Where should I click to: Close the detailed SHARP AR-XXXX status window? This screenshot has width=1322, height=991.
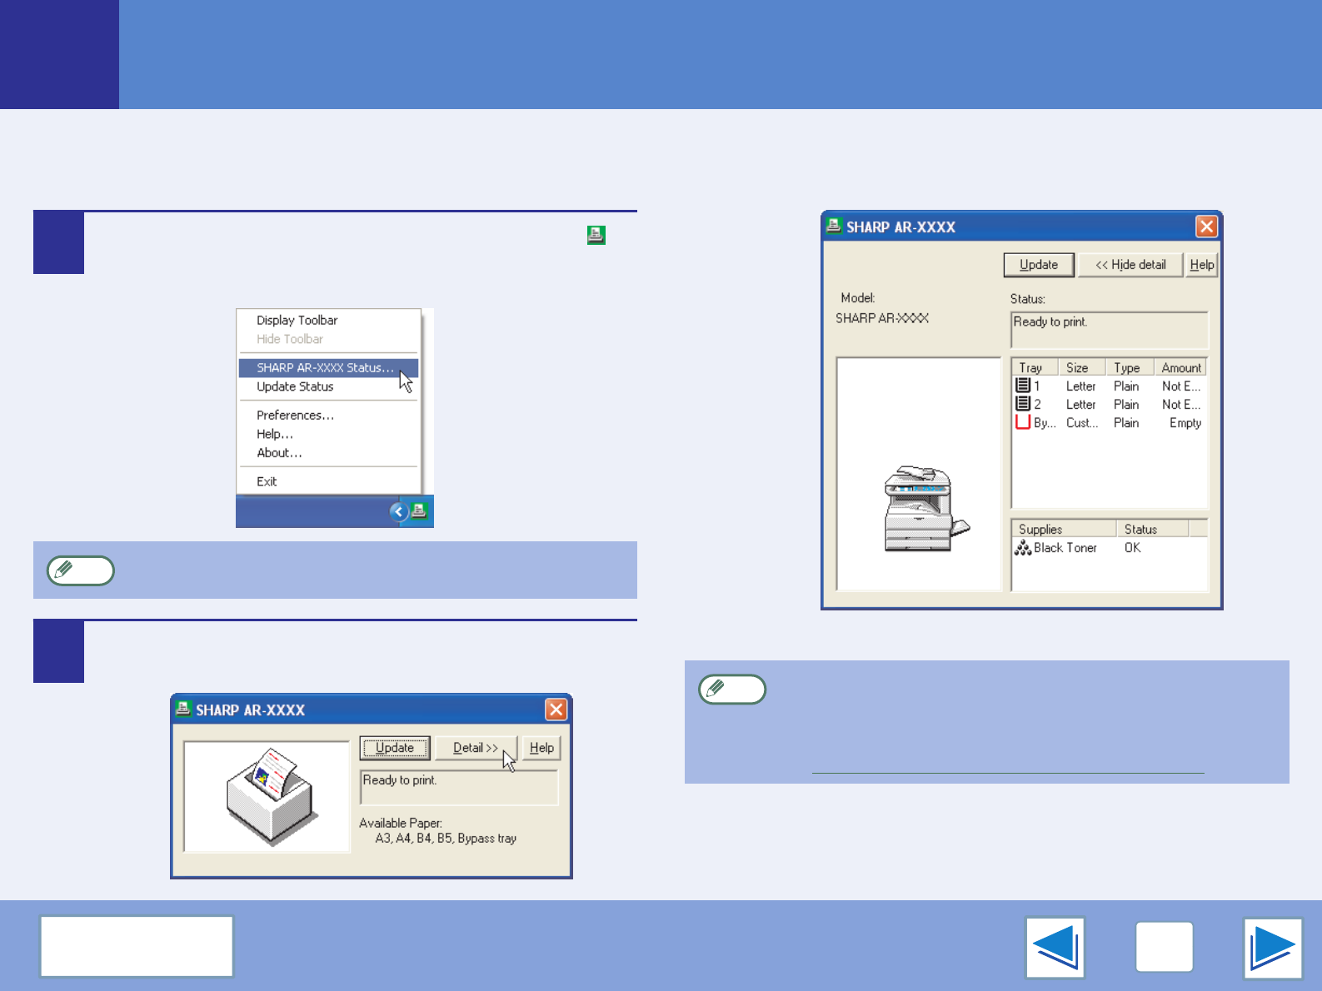tap(1206, 227)
